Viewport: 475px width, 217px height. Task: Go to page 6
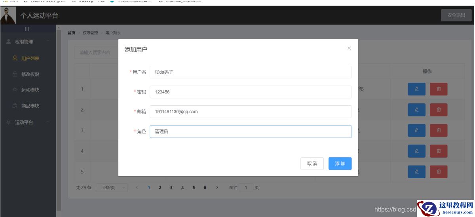coord(205,187)
